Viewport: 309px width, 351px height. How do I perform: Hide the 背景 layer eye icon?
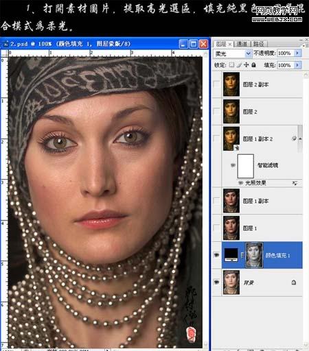click(216, 282)
